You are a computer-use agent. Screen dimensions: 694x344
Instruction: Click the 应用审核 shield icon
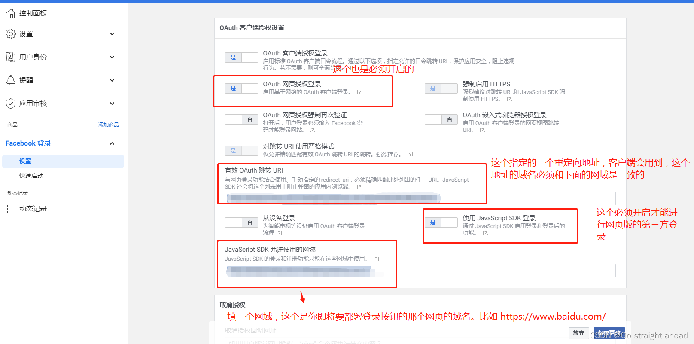pyautogui.click(x=11, y=104)
